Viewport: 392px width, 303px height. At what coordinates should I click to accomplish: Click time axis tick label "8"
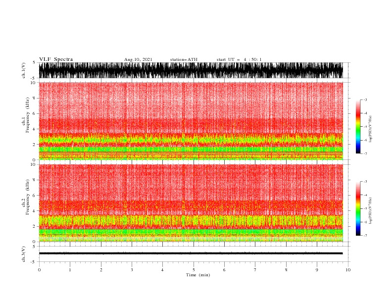click(x=286, y=270)
